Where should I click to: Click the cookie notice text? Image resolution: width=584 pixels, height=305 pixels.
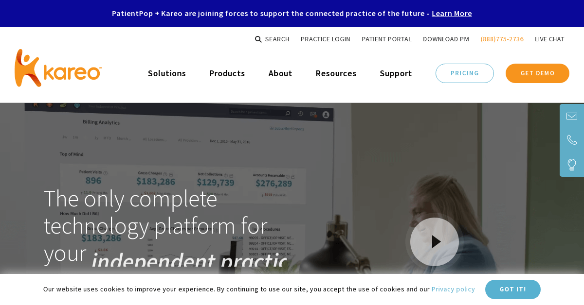237,289
